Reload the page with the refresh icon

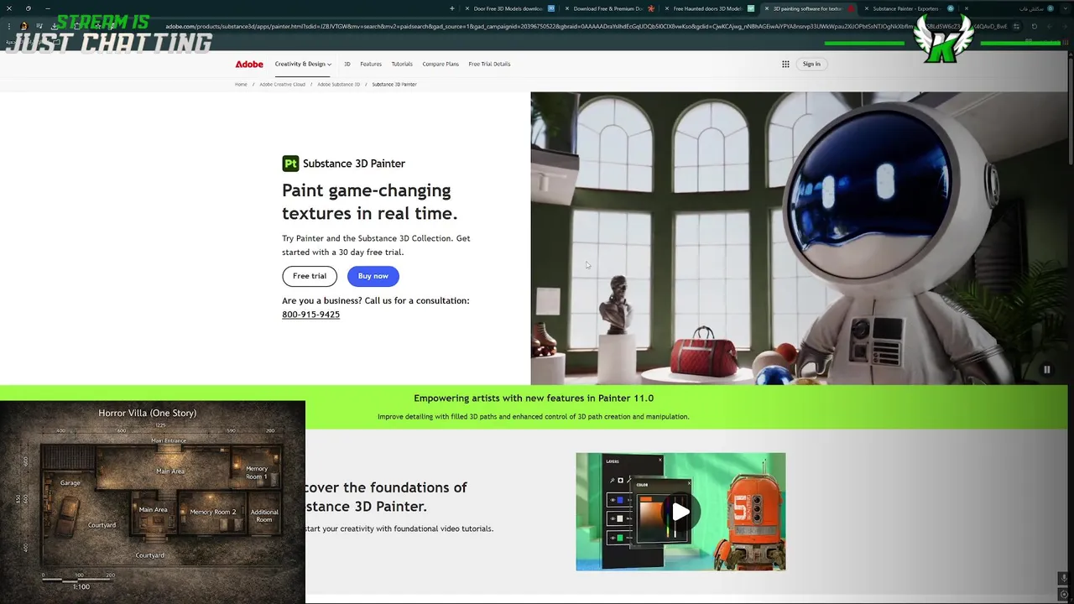1035,26
